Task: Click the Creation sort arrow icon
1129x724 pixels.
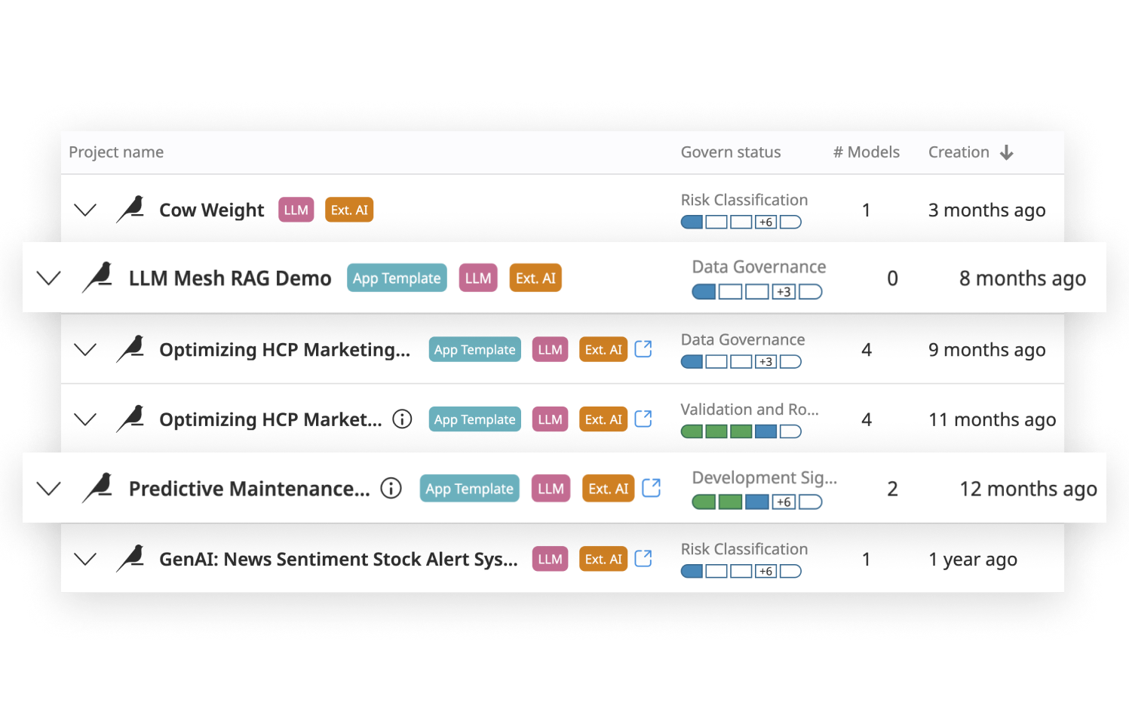Action: point(1006,152)
